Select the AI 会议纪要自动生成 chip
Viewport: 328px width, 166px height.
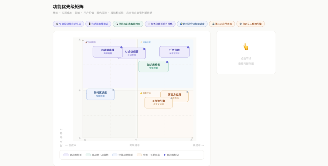[x=68, y=24]
